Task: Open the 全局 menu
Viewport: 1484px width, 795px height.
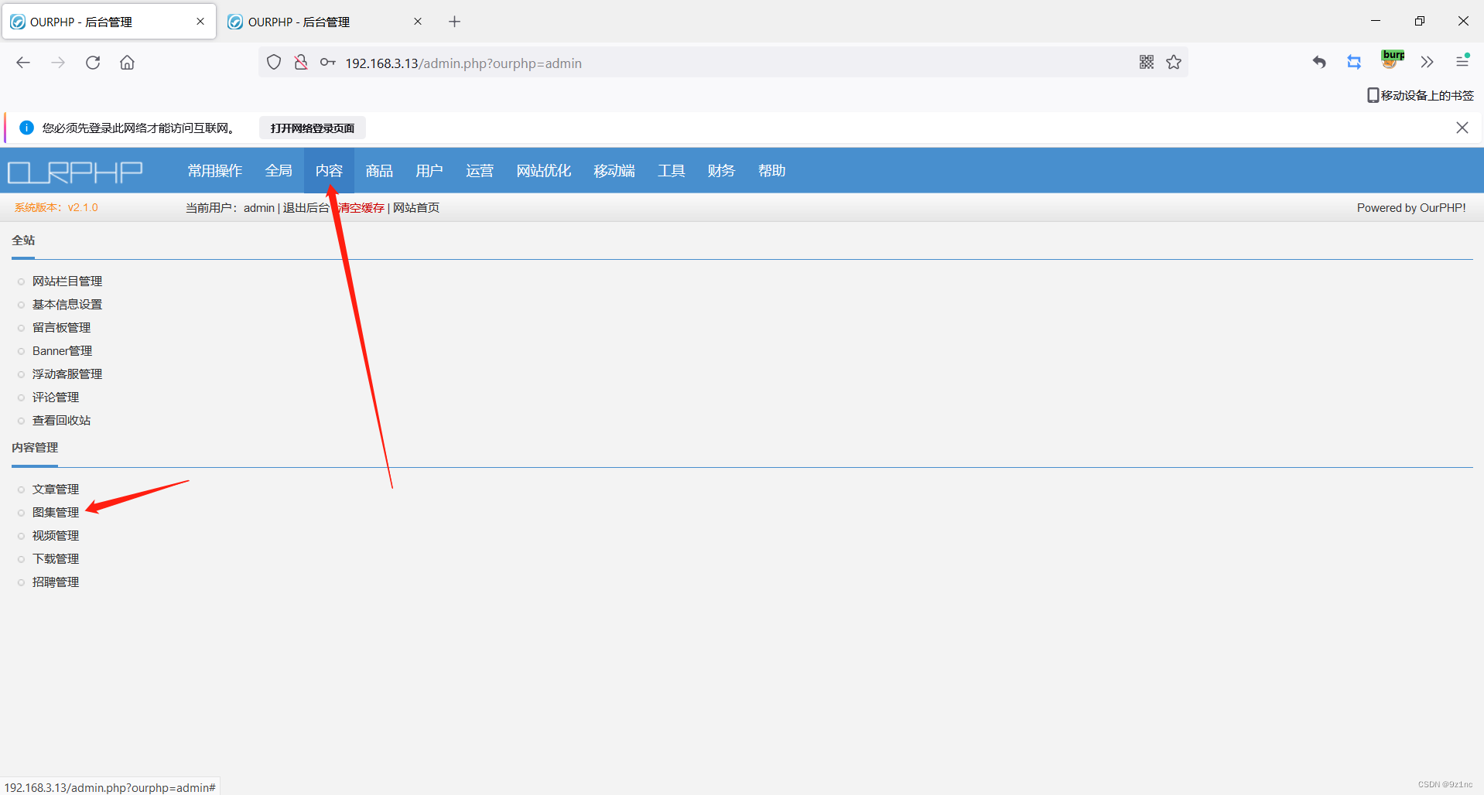Action: 279,171
